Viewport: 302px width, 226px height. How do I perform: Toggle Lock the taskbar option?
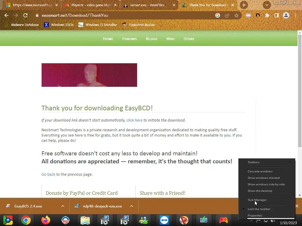pos(267,209)
